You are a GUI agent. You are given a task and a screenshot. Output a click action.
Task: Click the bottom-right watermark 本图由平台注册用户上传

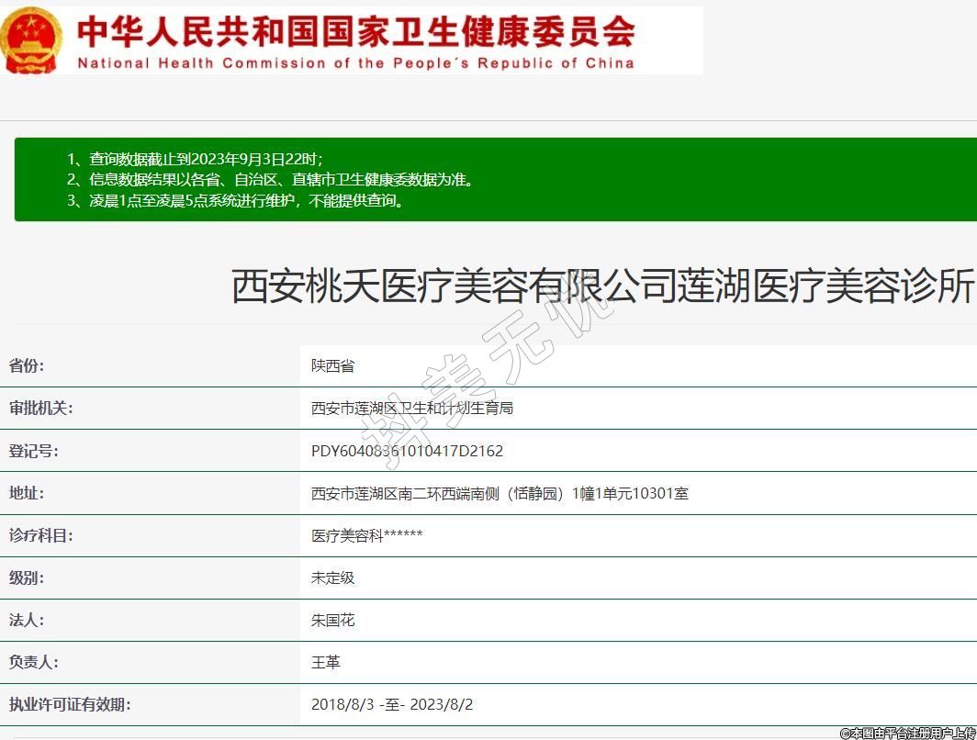pyautogui.click(x=907, y=732)
